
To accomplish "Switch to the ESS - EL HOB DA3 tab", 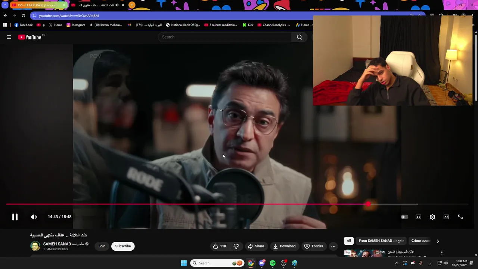I will point(37,5).
